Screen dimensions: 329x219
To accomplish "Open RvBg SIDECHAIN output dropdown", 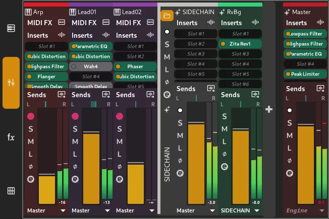I will click(x=240, y=210).
